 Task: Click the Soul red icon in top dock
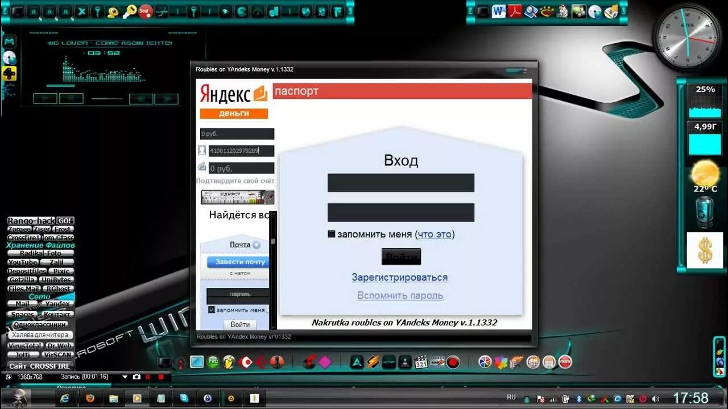[x=145, y=11]
